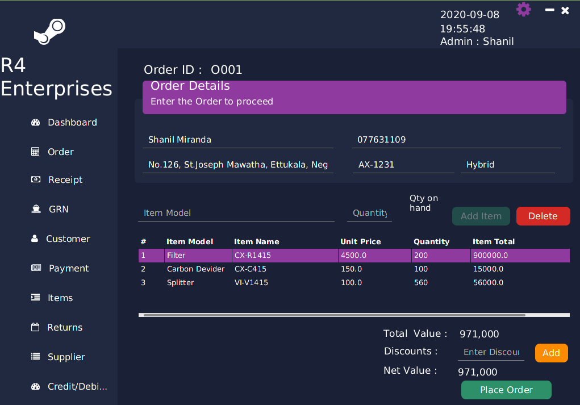
Task: Click the Enter Discount field
Action: (x=491, y=352)
